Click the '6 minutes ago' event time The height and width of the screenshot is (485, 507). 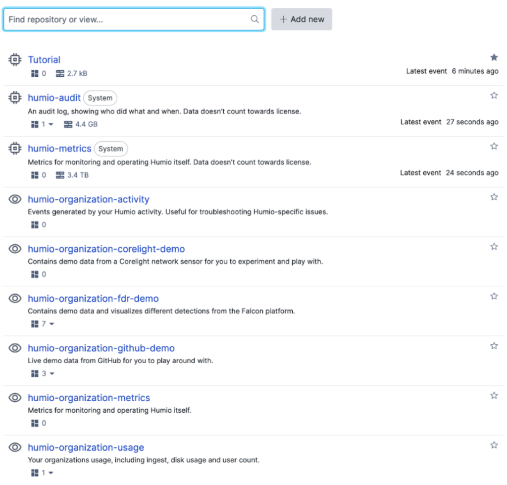(475, 71)
